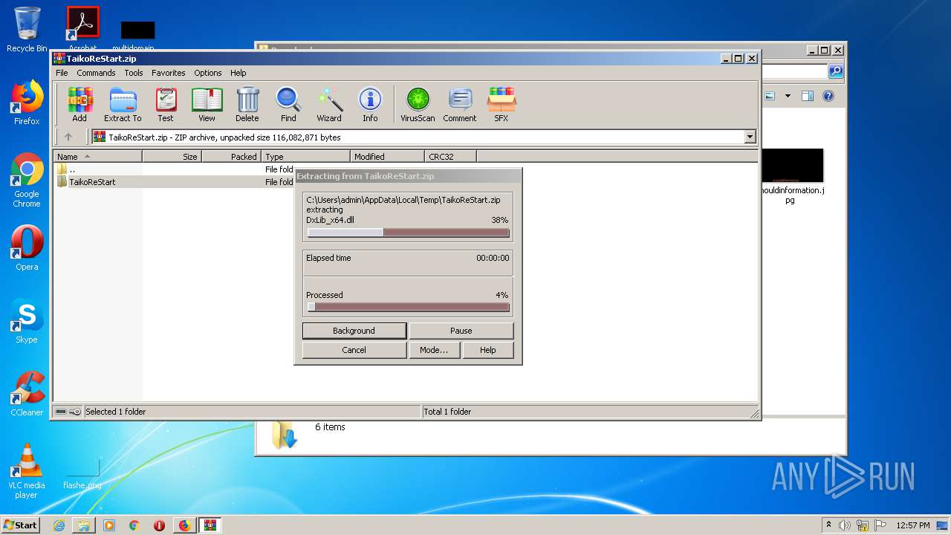Click the Delete trash can icon

pos(247,104)
